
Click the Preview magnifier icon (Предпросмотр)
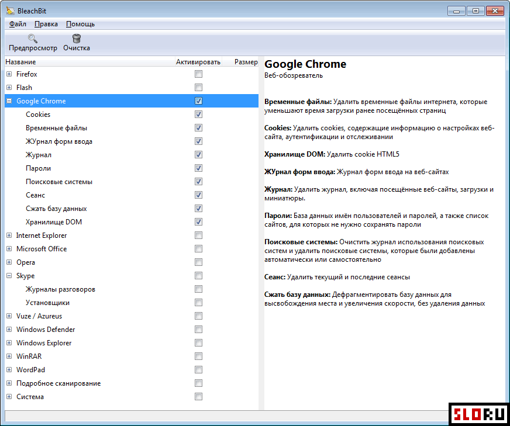point(33,39)
